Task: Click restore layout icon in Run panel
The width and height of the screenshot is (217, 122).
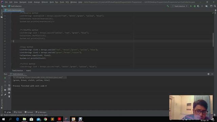Action: tap(5, 90)
